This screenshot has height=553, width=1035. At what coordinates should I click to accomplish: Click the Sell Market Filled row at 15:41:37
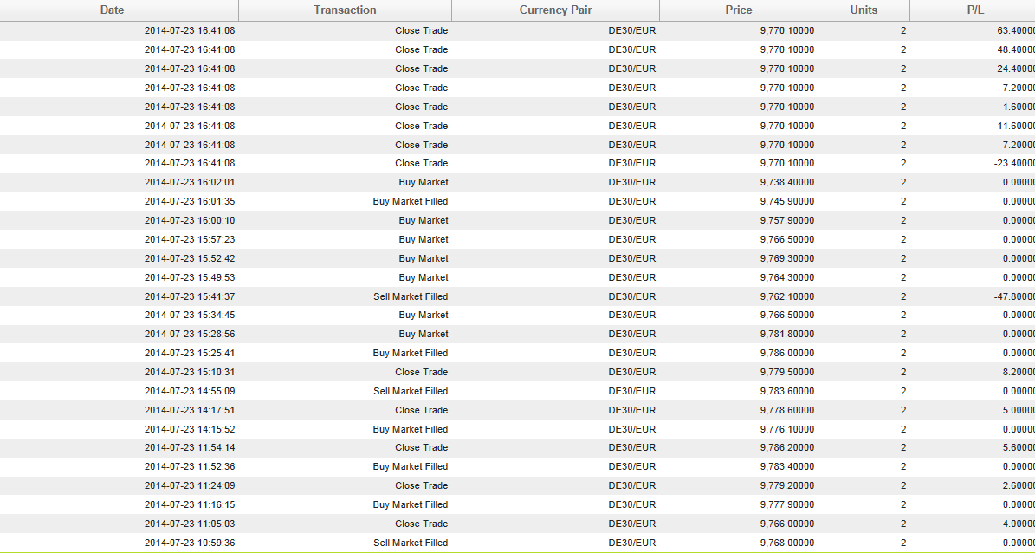pos(518,296)
